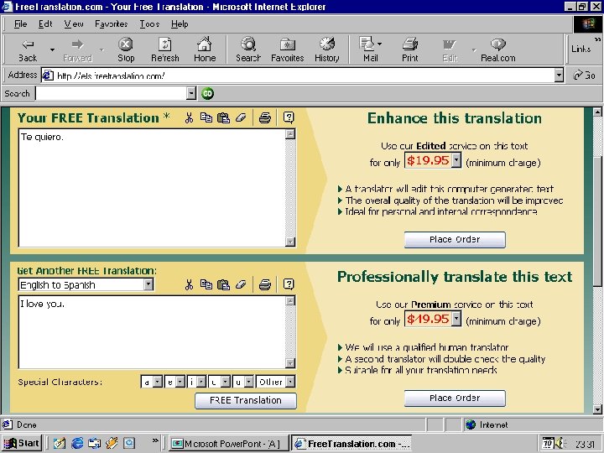Viewport: 604px width, 453px height.
Task: Open the Favorites menu
Action: pos(111,23)
